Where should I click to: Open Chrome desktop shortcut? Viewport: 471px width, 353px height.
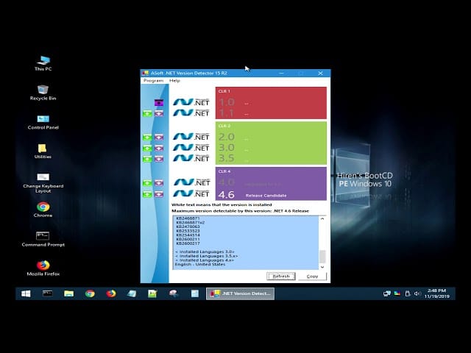[43, 210]
